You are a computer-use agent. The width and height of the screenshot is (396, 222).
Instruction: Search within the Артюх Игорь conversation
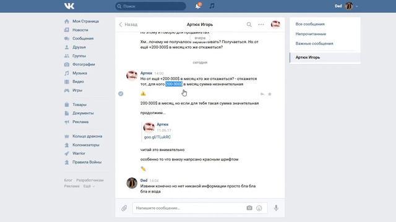(x=249, y=25)
